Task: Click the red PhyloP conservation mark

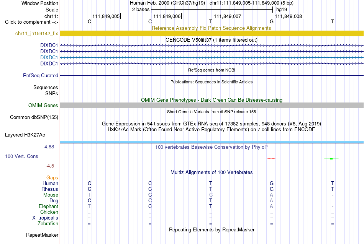Action: point(271,159)
